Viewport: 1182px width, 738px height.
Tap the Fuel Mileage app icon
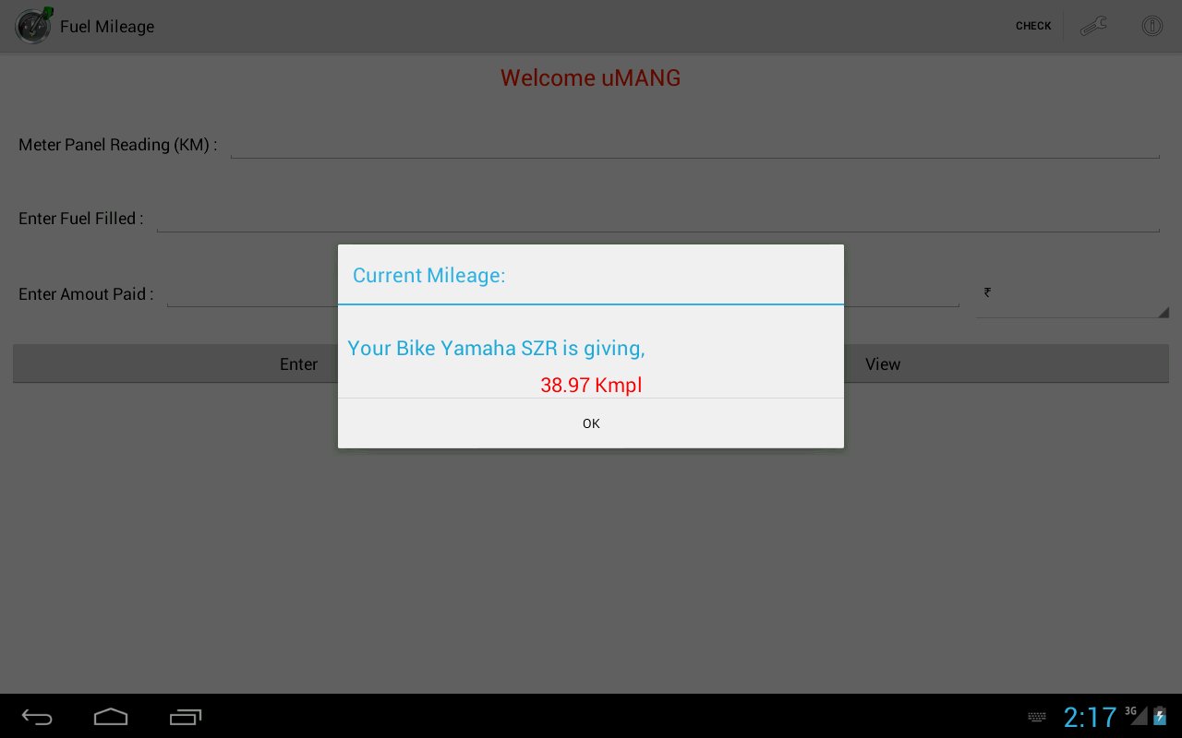tap(34, 26)
